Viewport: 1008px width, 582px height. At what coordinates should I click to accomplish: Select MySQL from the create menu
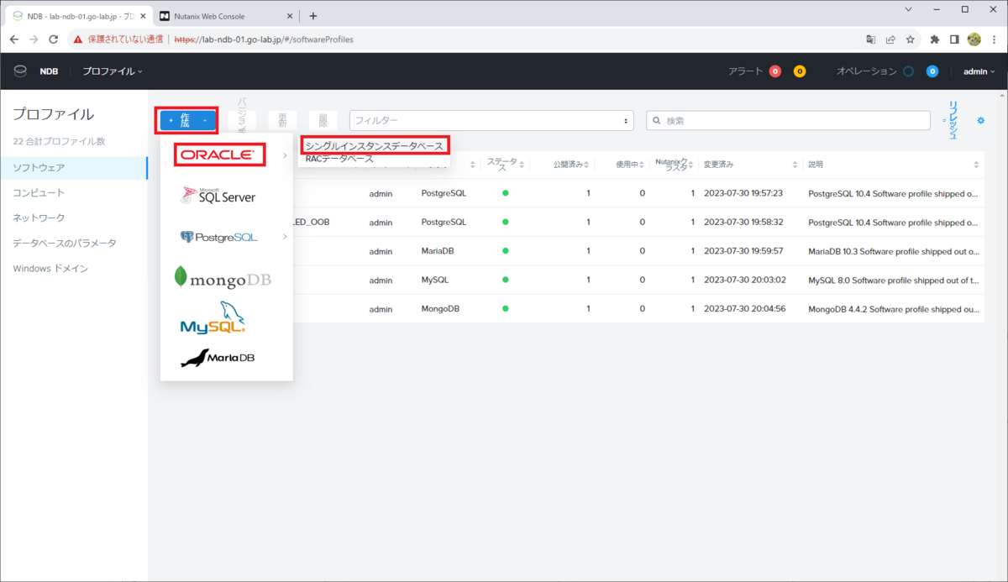pyautogui.click(x=213, y=318)
